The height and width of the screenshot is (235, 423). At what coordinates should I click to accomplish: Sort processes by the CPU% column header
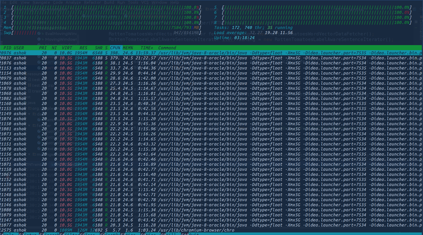click(x=115, y=48)
